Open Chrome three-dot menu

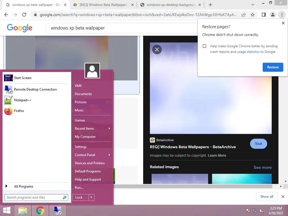282,15
